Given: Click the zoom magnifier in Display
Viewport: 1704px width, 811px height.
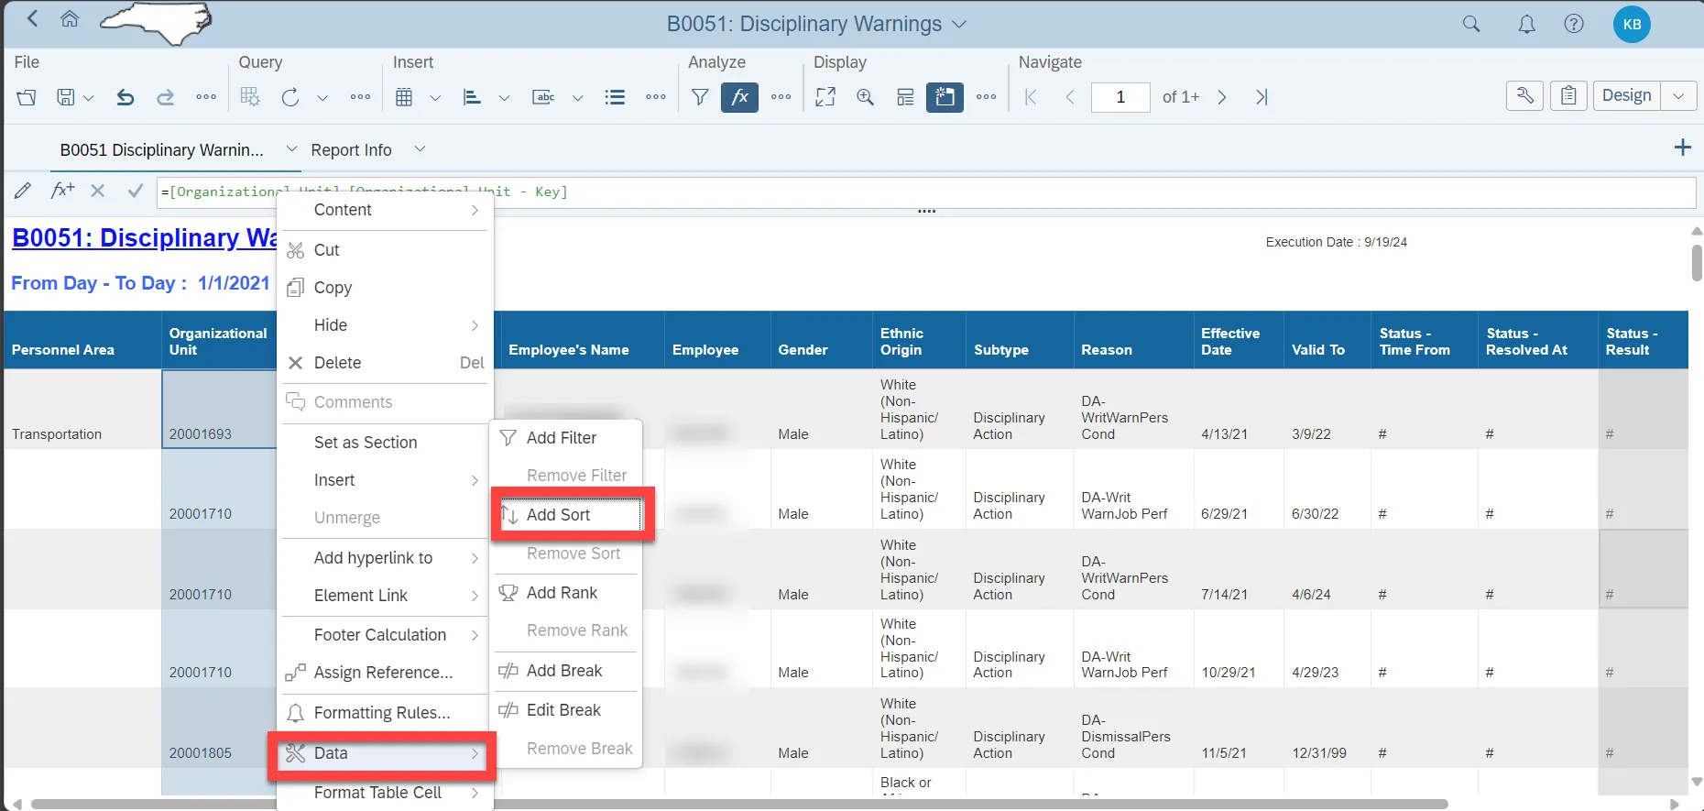Looking at the screenshot, I should pos(865,97).
